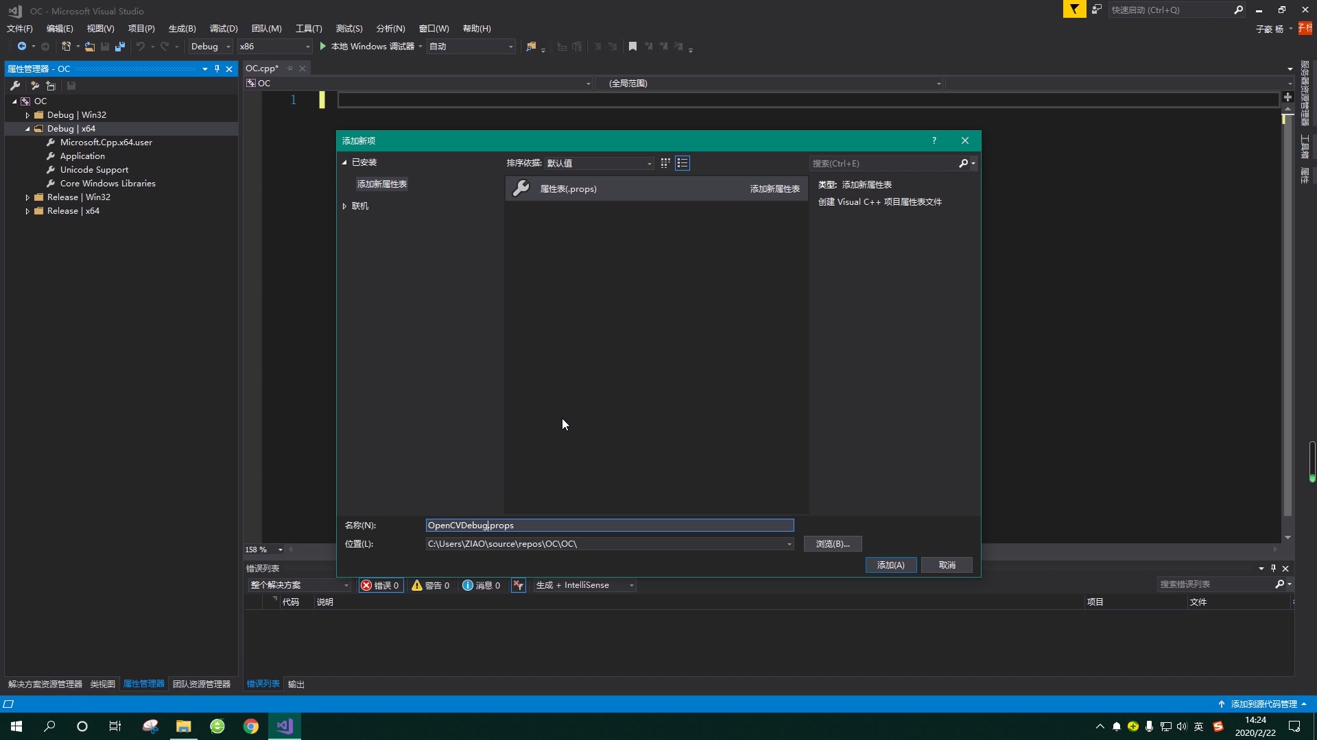
Task: Open the x86 platform dropdown
Action: pos(274,47)
